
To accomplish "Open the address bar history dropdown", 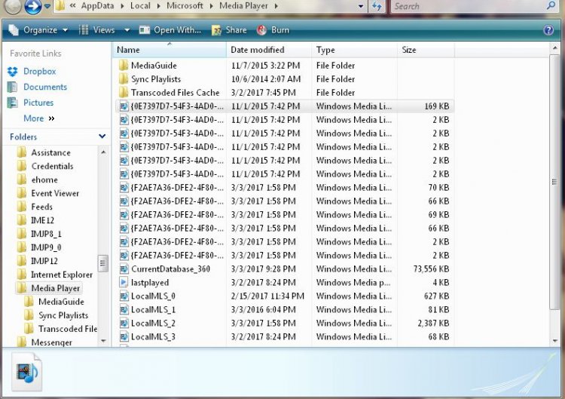I will (x=361, y=7).
